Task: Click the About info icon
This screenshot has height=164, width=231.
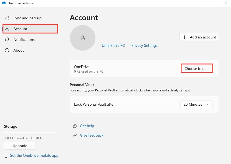Action: [7, 50]
